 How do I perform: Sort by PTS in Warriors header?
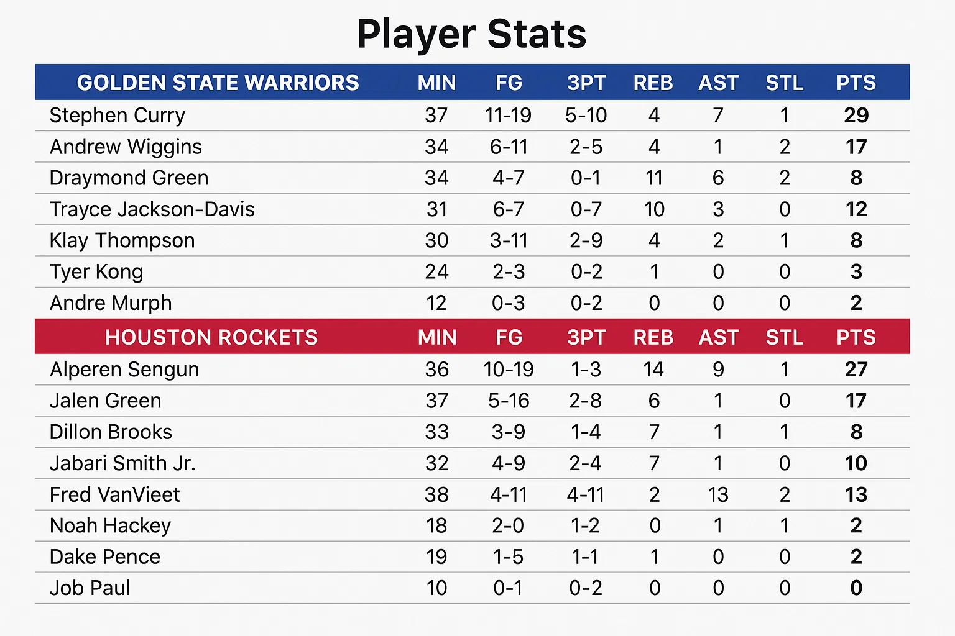click(856, 83)
